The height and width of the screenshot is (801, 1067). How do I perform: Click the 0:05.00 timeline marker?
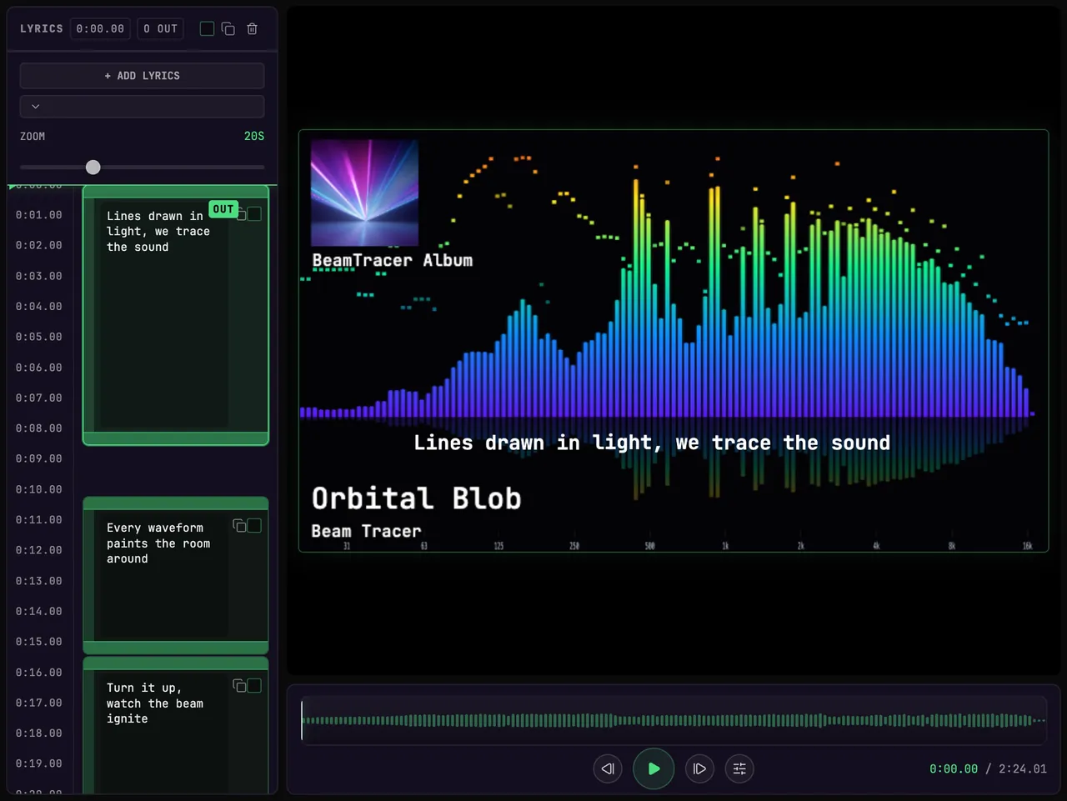(x=39, y=337)
